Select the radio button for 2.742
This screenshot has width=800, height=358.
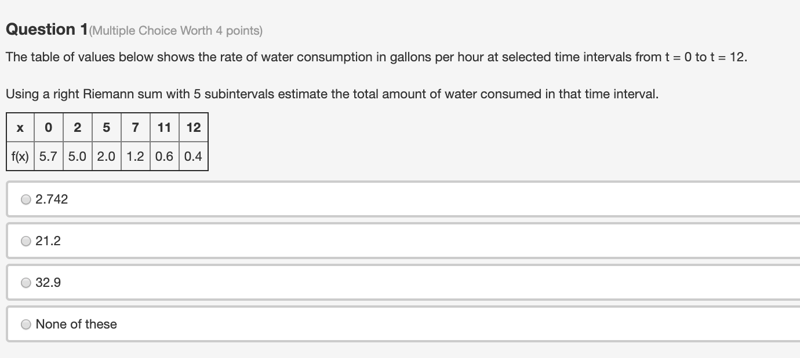(x=26, y=200)
